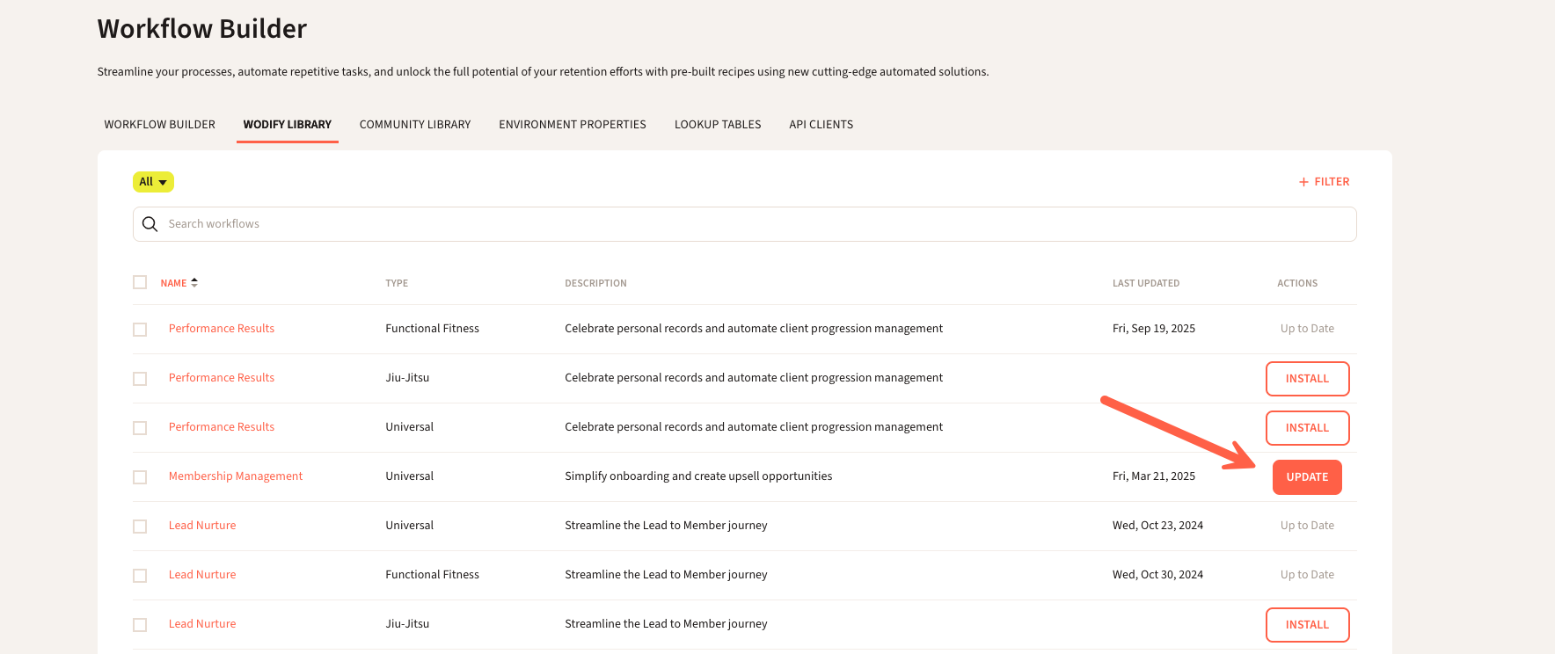Open the Membership Management workflow link
The height and width of the screenshot is (654, 1555).
click(x=236, y=476)
